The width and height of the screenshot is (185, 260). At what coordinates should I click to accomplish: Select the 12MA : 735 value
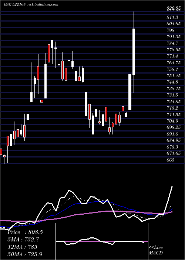[x=23, y=247]
